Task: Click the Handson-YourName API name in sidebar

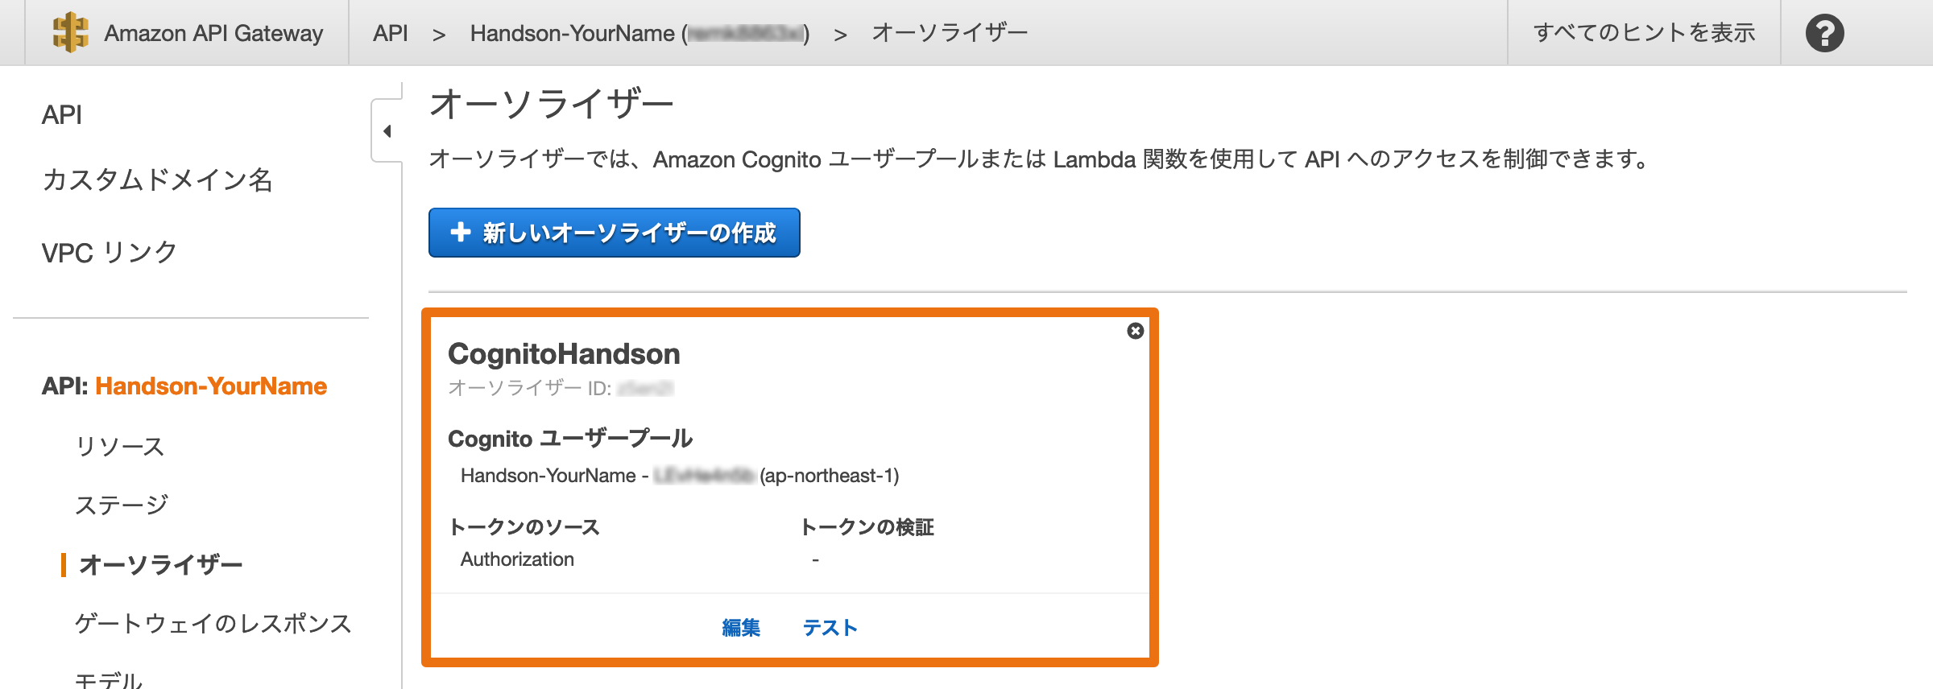Action: point(211,386)
